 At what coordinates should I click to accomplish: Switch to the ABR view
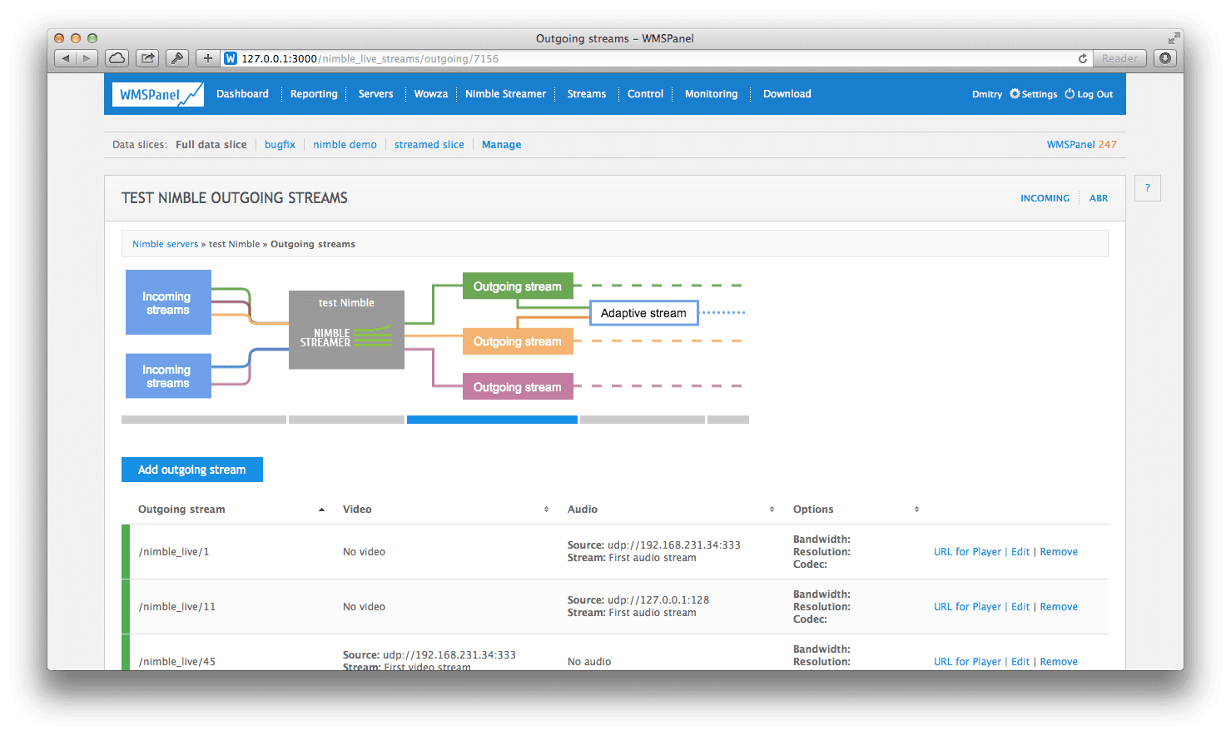[x=1099, y=198]
